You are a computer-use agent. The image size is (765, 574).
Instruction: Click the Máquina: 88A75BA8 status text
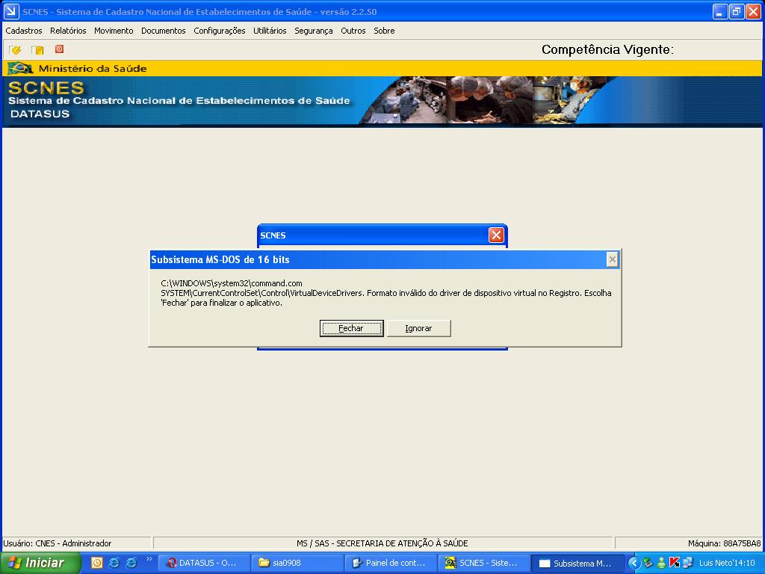coord(724,543)
